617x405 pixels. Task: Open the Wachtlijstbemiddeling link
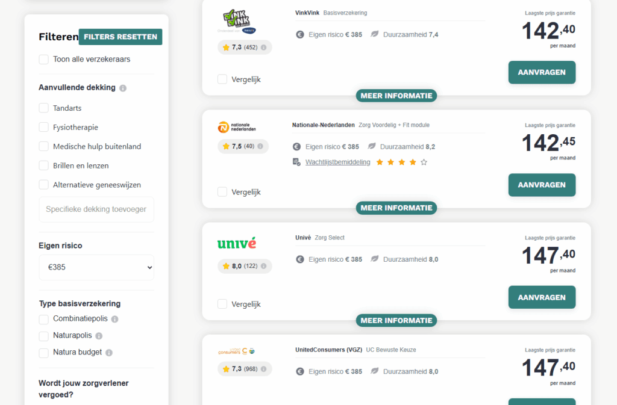[337, 162]
